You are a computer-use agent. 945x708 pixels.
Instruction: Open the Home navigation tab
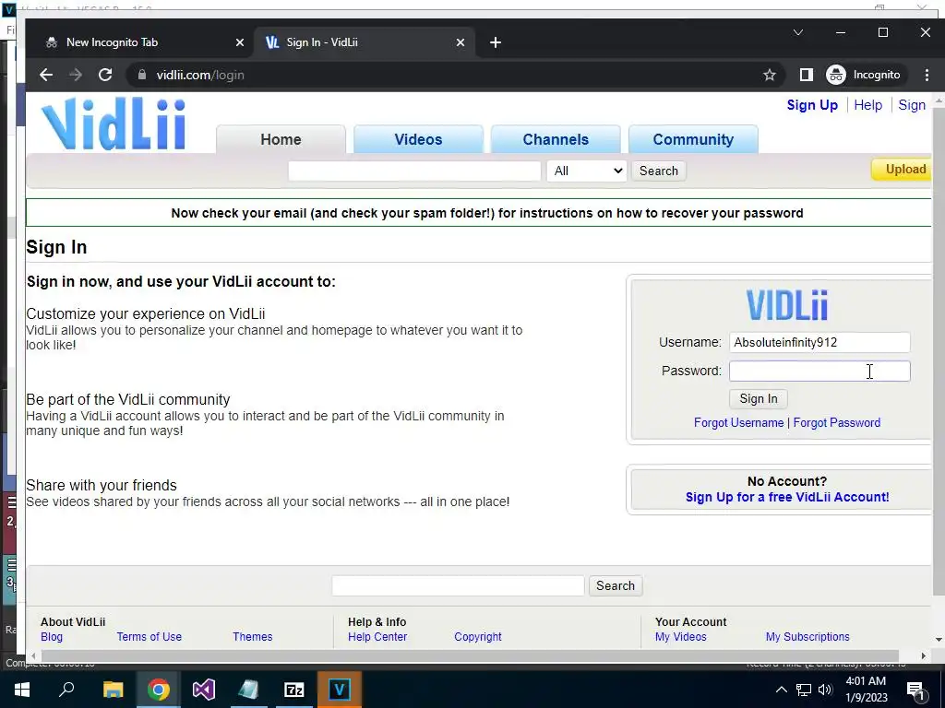tap(281, 140)
